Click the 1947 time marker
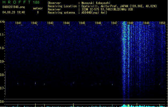This screenshot has width=168, height=107. point(114,23)
